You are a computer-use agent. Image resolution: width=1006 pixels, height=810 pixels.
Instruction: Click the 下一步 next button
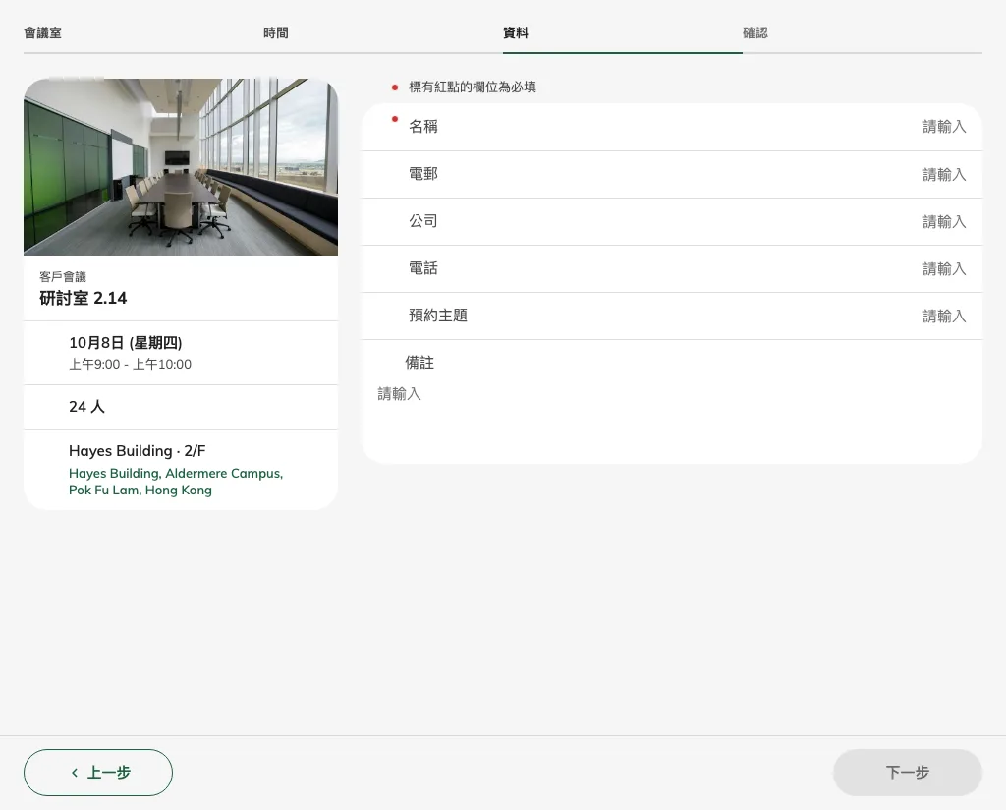click(907, 772)
